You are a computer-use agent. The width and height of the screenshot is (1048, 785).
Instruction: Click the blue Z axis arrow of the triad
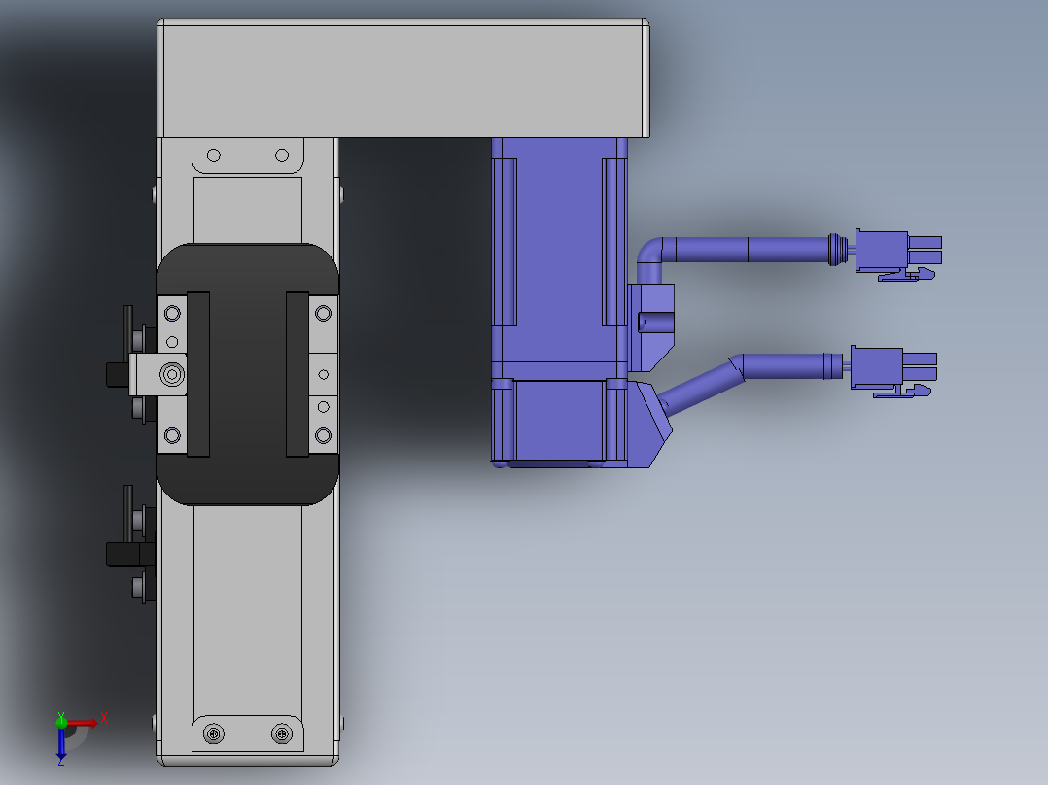[x=61, y=743]
